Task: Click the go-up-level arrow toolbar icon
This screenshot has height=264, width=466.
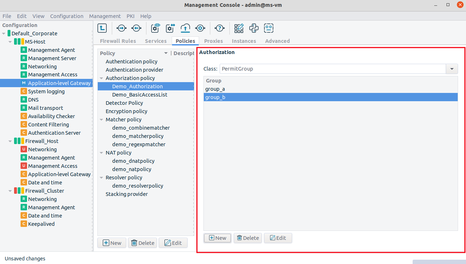Action: pyautogui.click(x=102, y=28)
